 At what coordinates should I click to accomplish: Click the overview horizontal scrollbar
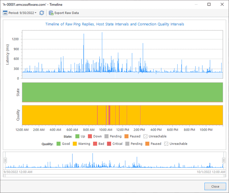(x=114, y=175)
